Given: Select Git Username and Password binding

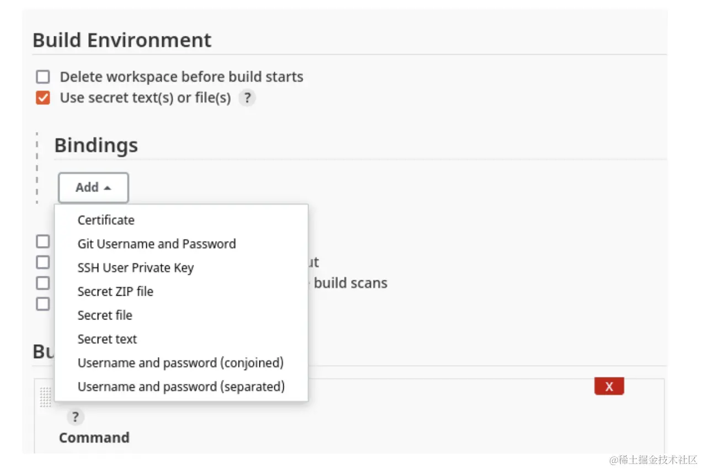Looking at the screenshot, I should coord(157,244).
